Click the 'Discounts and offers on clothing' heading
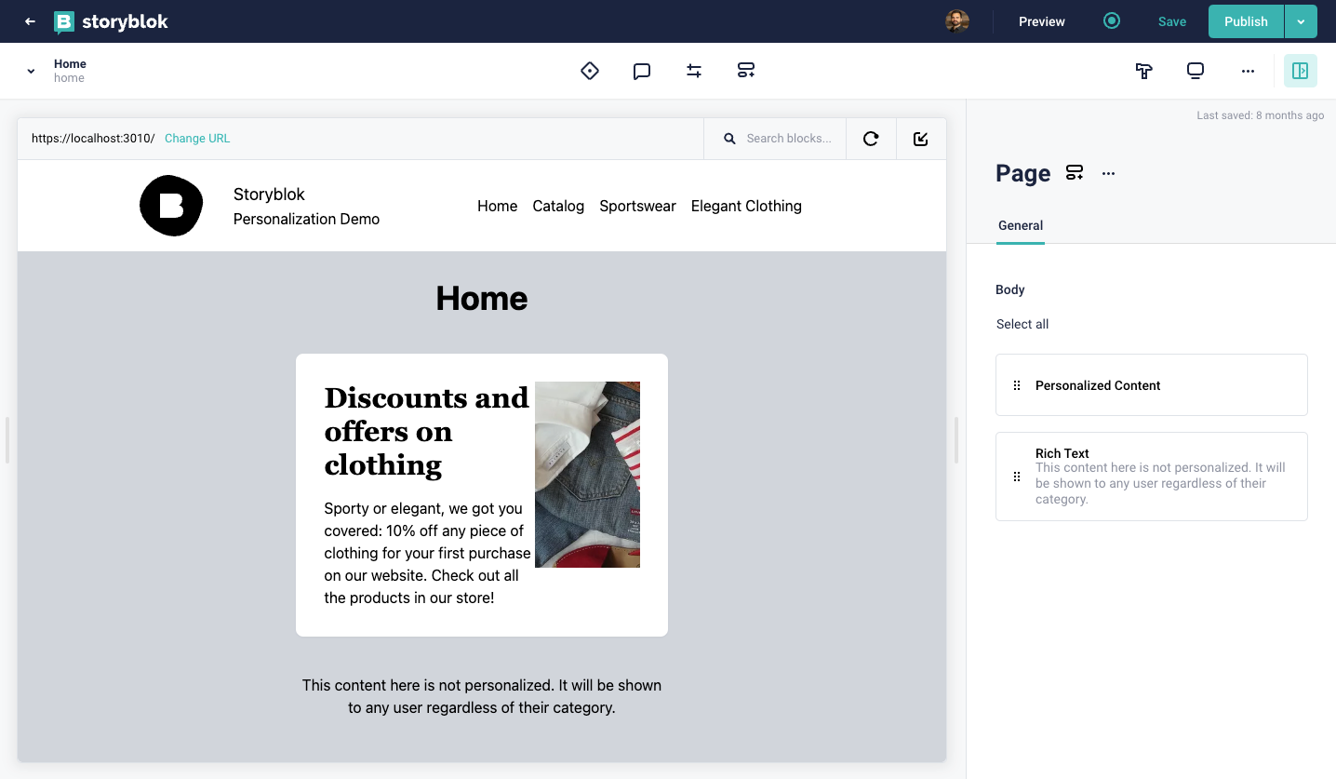Screen dimensions: 1336x779 [x=426, y=431]
